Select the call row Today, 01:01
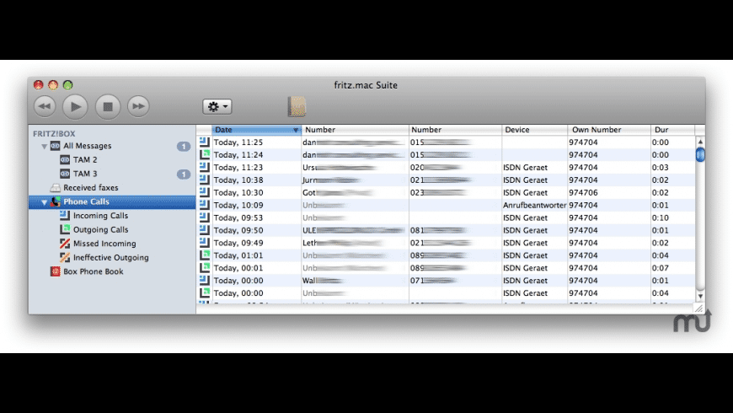Viewport: 733px width, 413px height. point(446,256)
